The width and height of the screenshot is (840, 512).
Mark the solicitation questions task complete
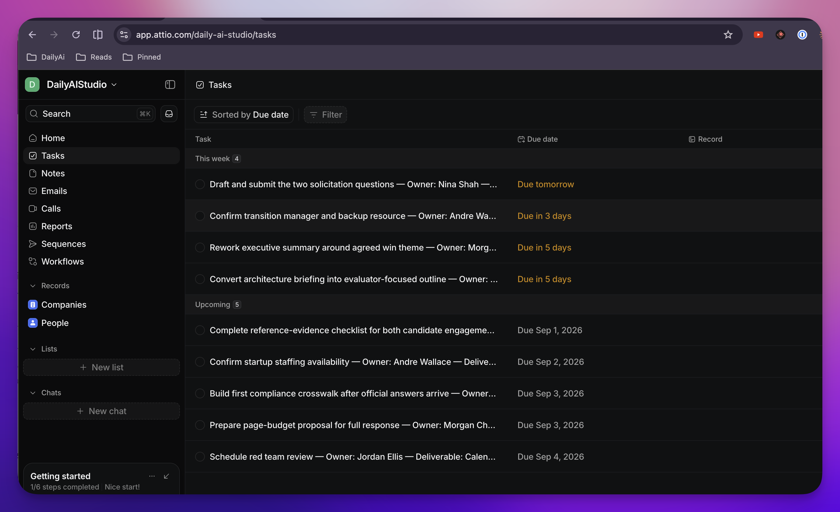200,184
